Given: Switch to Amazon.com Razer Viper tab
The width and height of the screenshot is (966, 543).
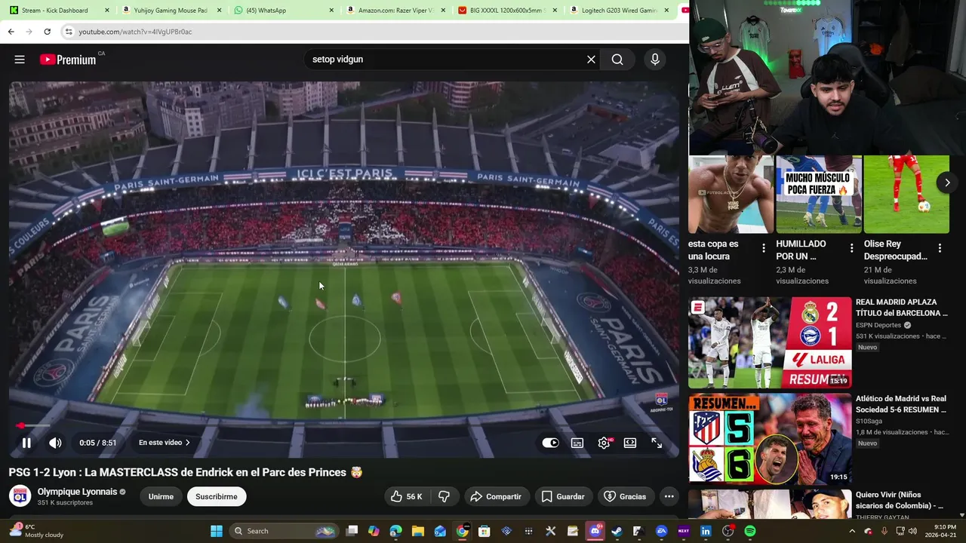Looking at the screenshot, I should point(394,11).
